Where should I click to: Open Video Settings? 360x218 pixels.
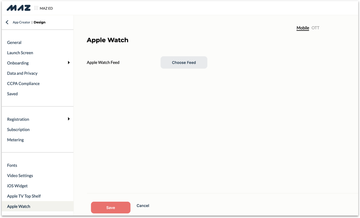[x=20, y=175]
